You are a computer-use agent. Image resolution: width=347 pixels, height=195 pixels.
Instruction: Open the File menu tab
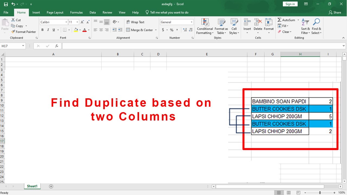tap(6, 12)
